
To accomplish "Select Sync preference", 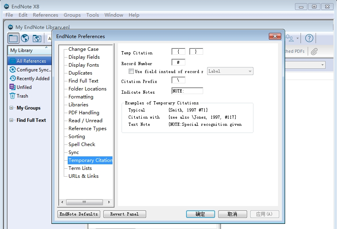I will tap(74, 152).
